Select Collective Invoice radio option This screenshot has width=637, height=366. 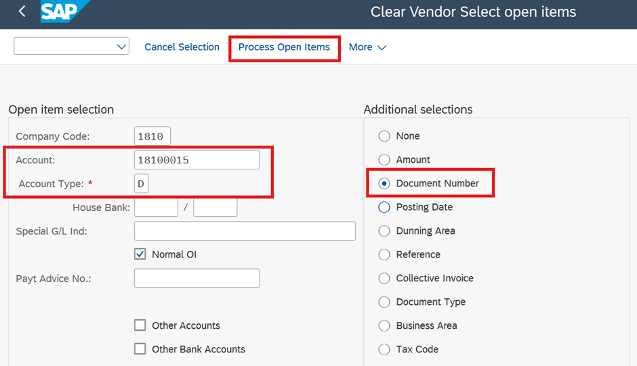384,279
